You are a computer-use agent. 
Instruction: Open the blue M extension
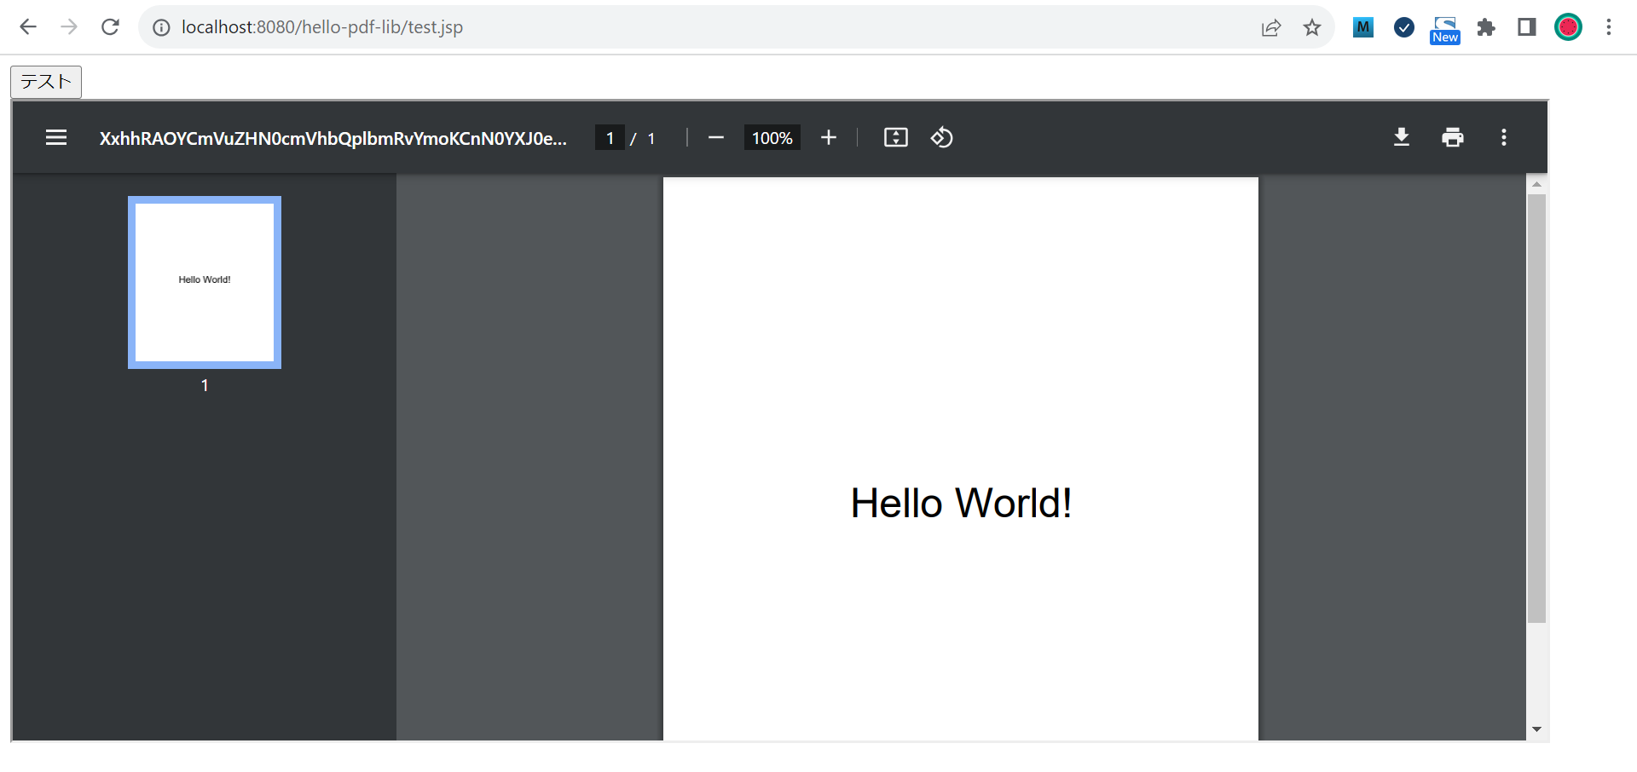click(x=1363, y=27)
